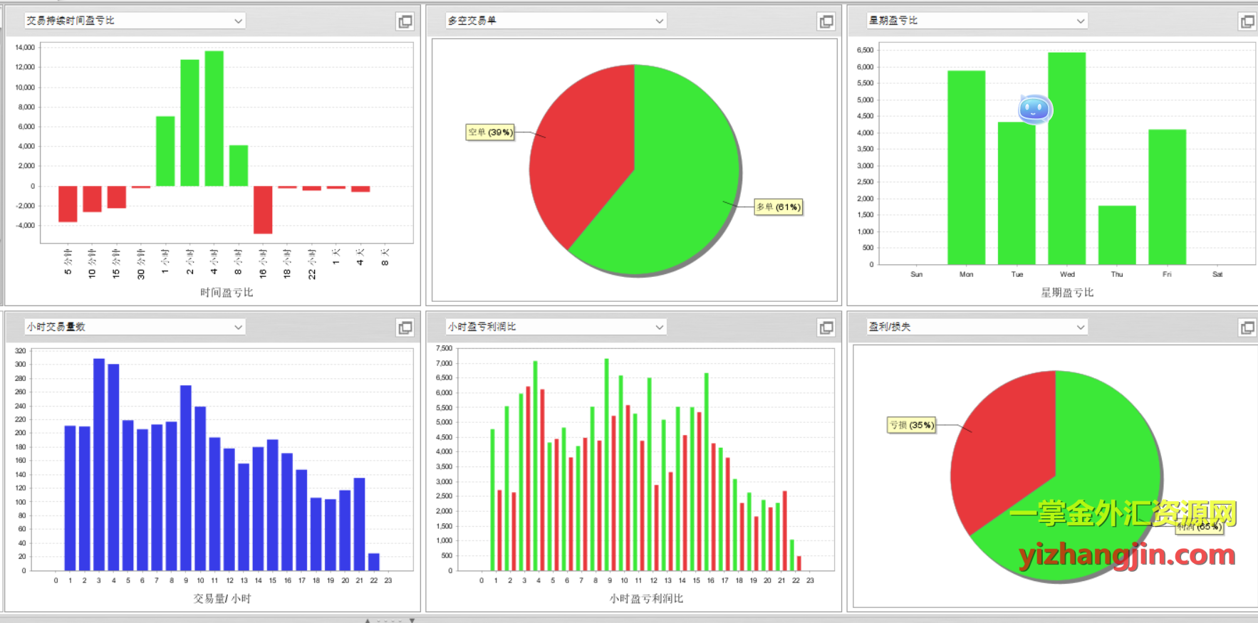Maximize the 盈利/损失 pie chart panel

pos(1247,328)
